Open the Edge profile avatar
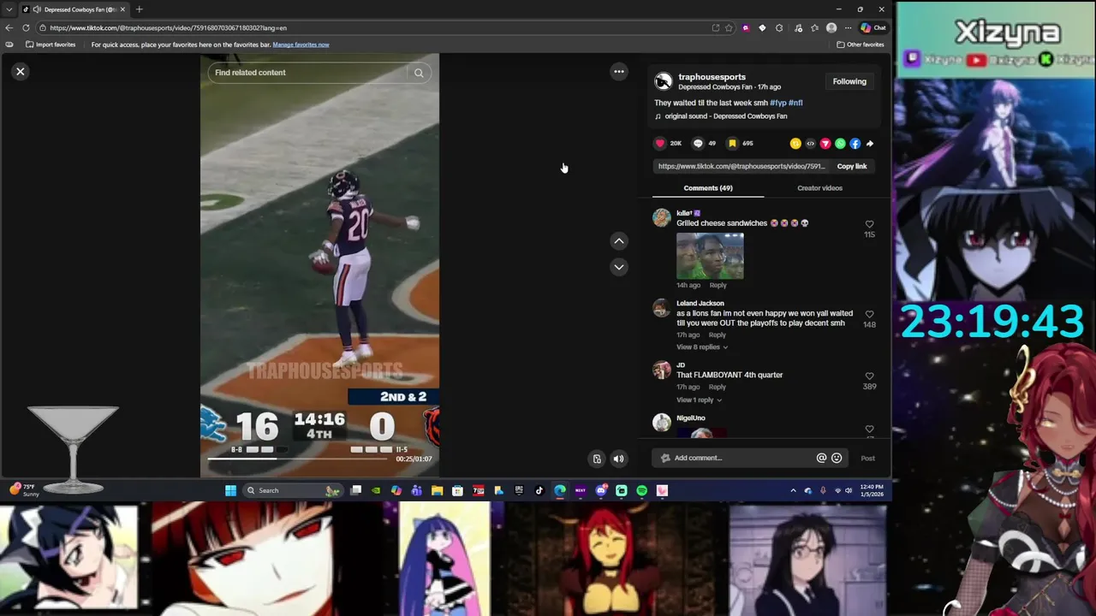The height and width of the screenshot is (616, 1096). coord(831,27)
